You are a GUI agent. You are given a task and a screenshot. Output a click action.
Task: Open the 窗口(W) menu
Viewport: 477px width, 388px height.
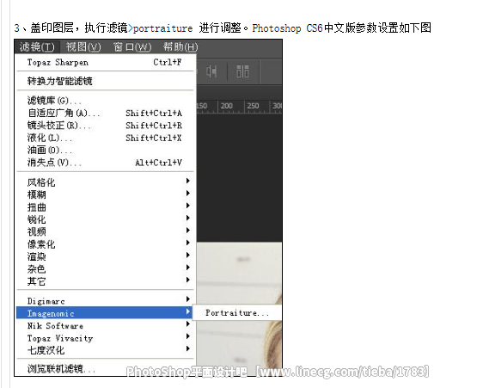point(132,47)
